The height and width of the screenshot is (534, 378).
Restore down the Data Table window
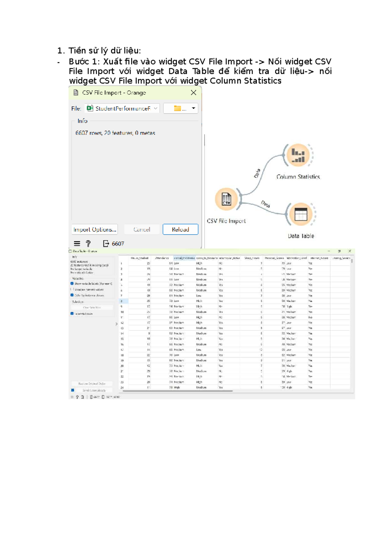pyautogui.click(x=339, y=251)
